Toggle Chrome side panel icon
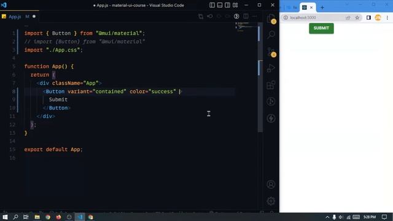This screenshot has width=393, height=221. click(x=368, y=18)
